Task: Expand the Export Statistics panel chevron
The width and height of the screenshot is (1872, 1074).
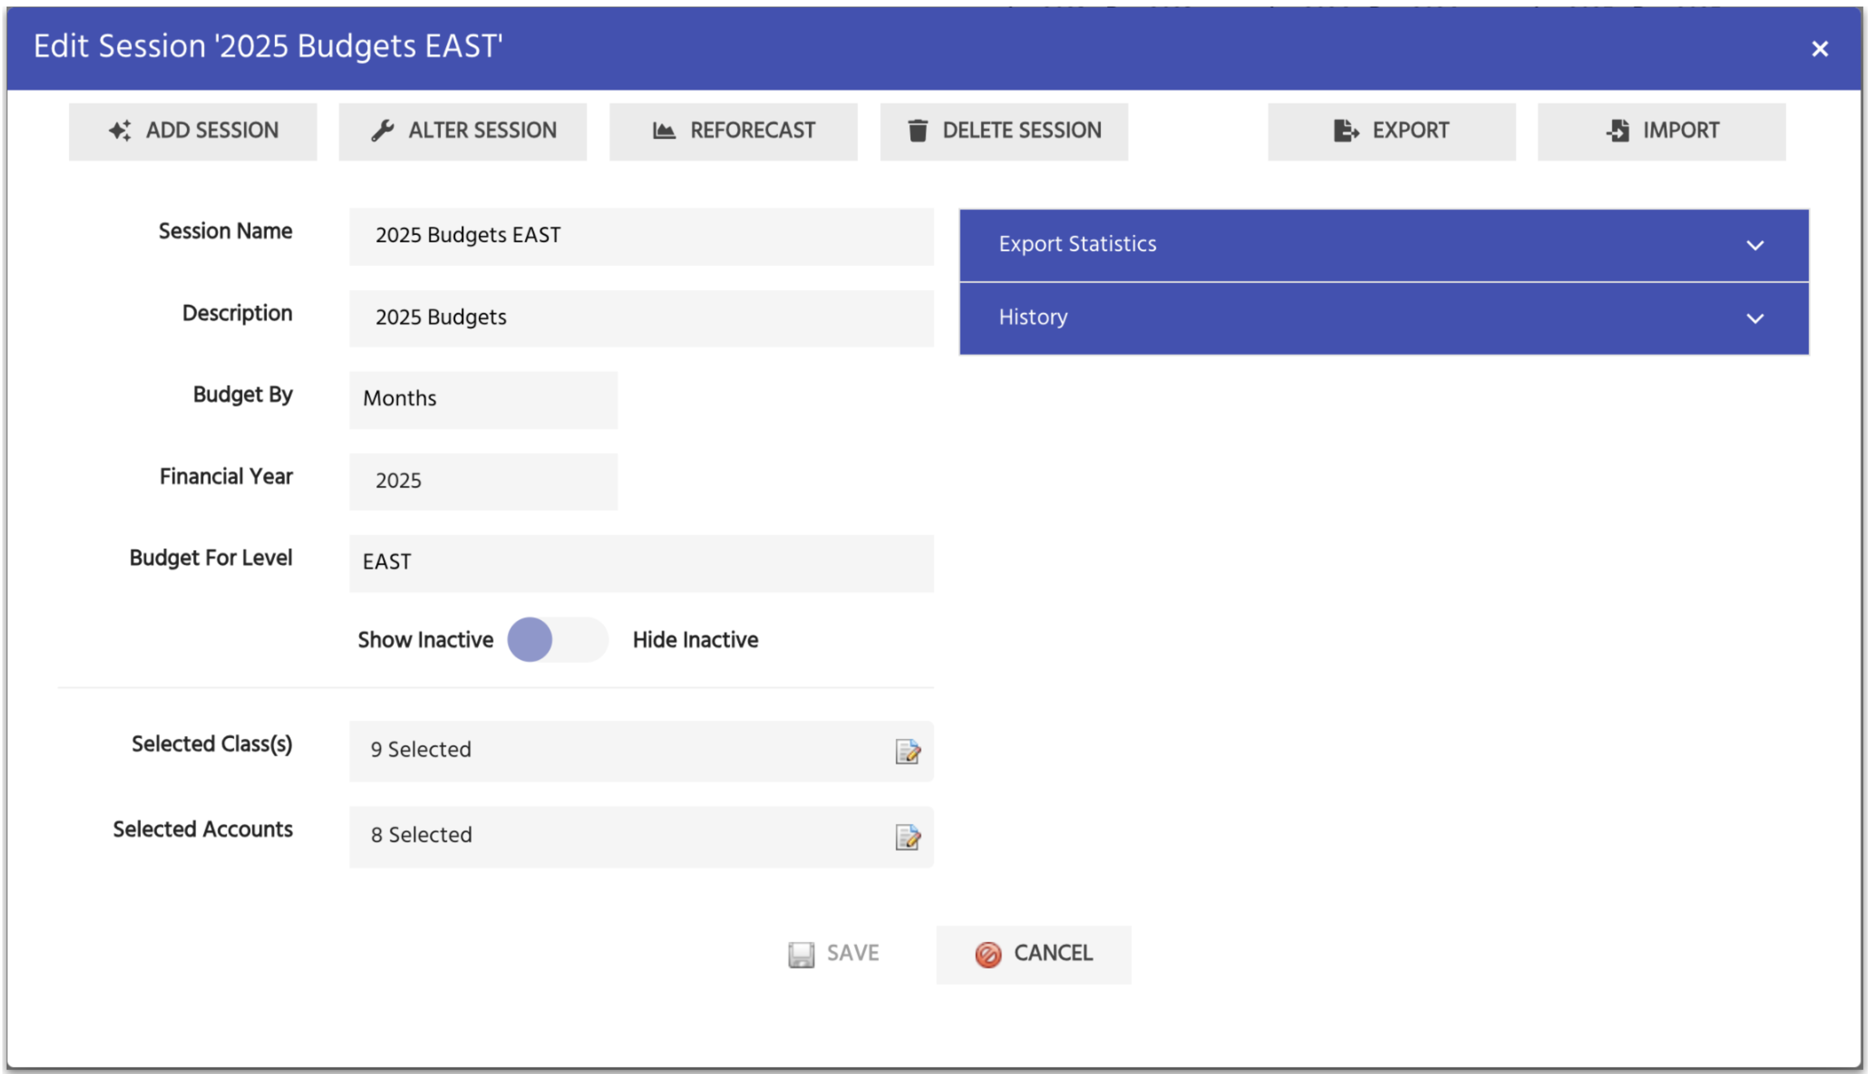Action: (x=1756, y=246)
